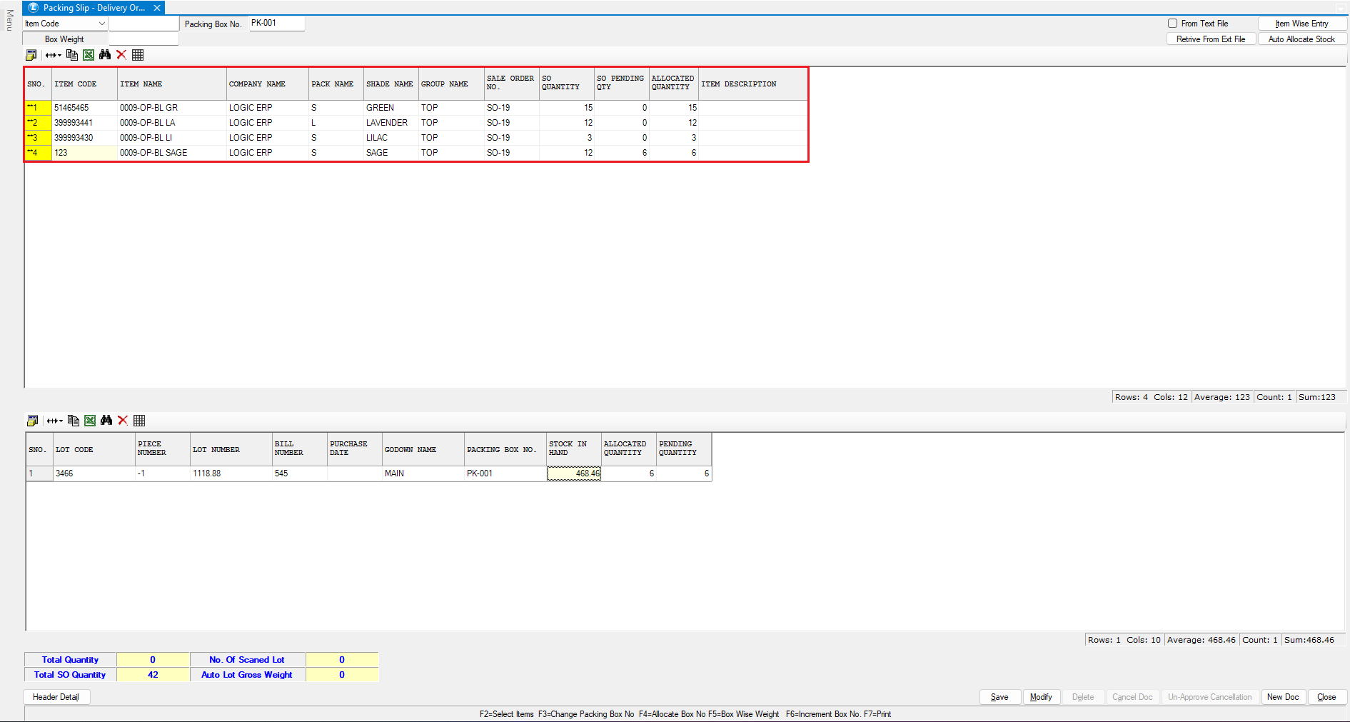Click the Excel export icon above the lot grid
Screen dimensions: 1350x722
(90, 421)
